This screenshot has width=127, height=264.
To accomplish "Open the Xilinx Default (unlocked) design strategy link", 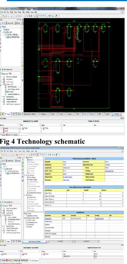I will tap(67, 177).
